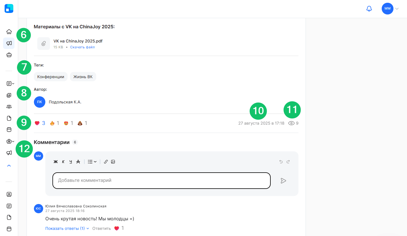
Task: Insert an image in the comment editor
Action: [x=113, y=162]
